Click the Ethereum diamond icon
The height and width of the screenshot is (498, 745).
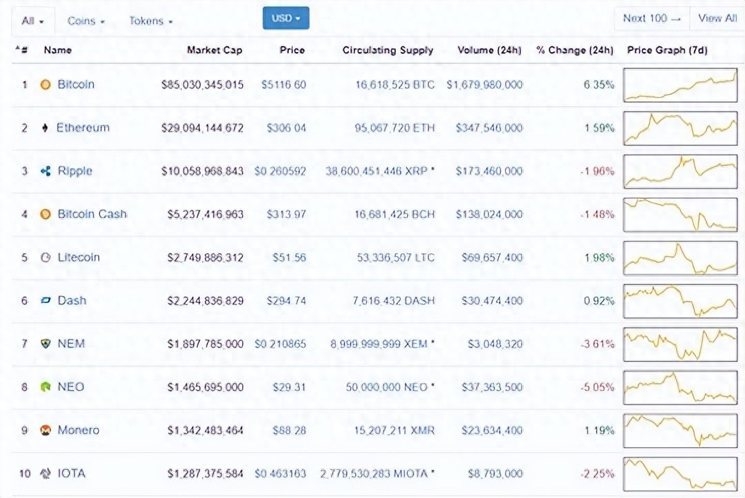[x=45, y=128]
